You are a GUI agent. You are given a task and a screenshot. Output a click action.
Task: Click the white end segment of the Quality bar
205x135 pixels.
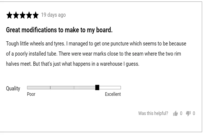pyautogui.click(x=110, y=88)
